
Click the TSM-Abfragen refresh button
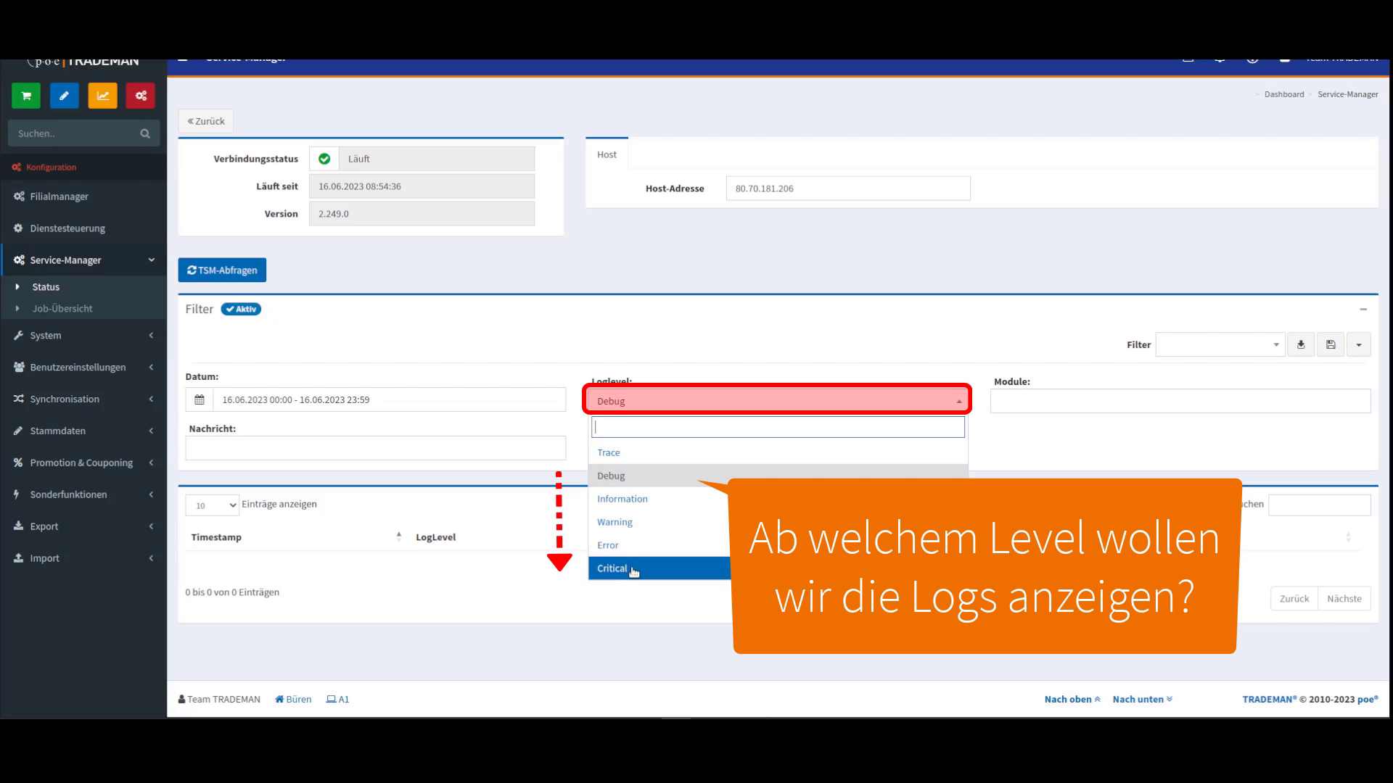222,270
